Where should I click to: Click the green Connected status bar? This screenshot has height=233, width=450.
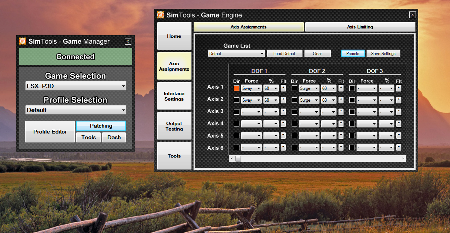coord(75,57)
